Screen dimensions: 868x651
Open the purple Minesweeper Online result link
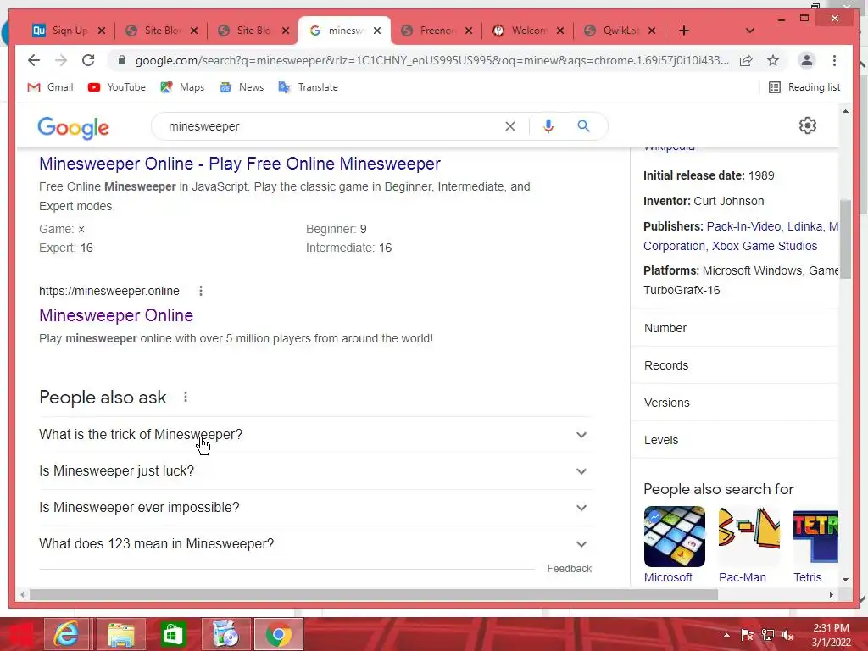tap(116, 315)
